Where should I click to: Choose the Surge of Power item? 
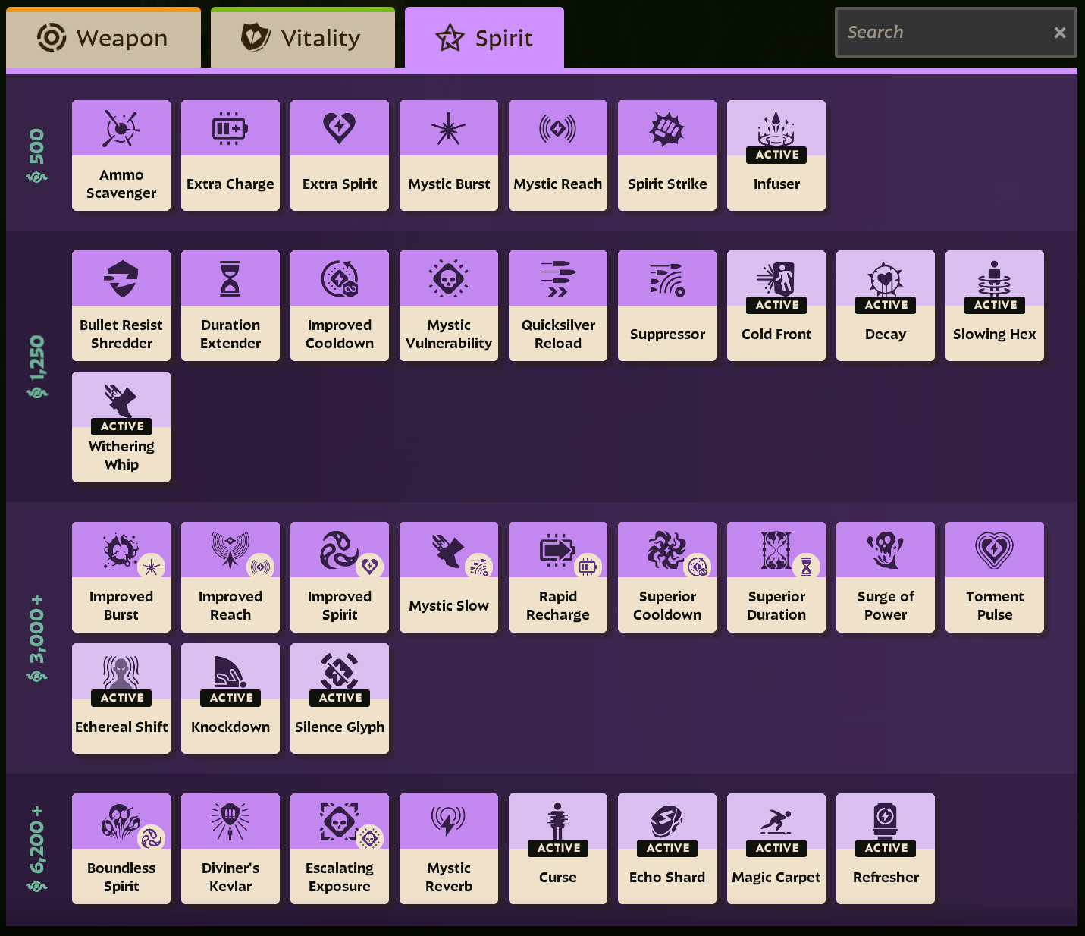[x=886, y=577]
